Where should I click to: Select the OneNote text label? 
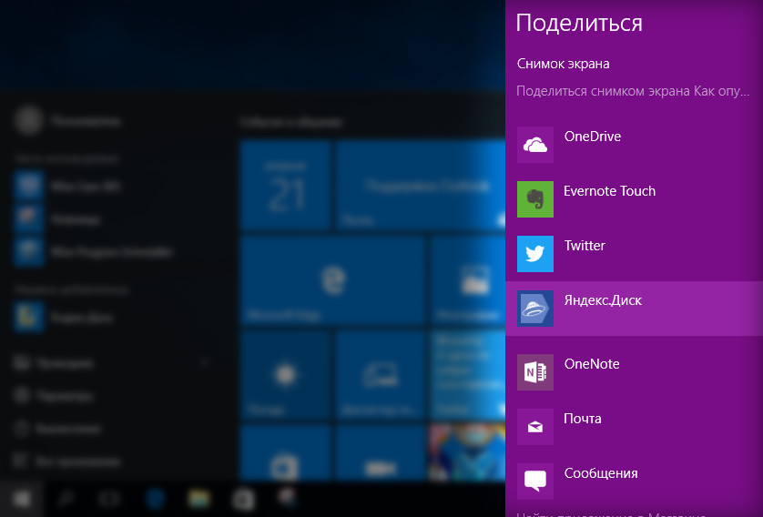tap(592, 364)
